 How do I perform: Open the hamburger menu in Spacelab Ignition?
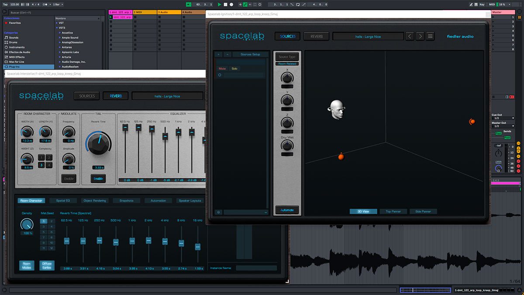[430, 36]
